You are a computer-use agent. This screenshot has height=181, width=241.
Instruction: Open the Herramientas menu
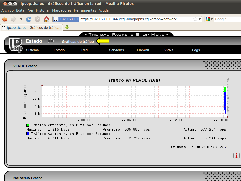pos(85,10)
